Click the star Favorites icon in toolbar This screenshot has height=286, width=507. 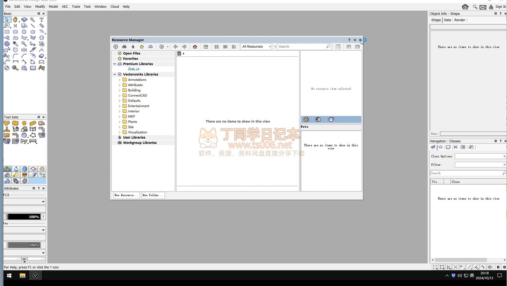(141, 47)
